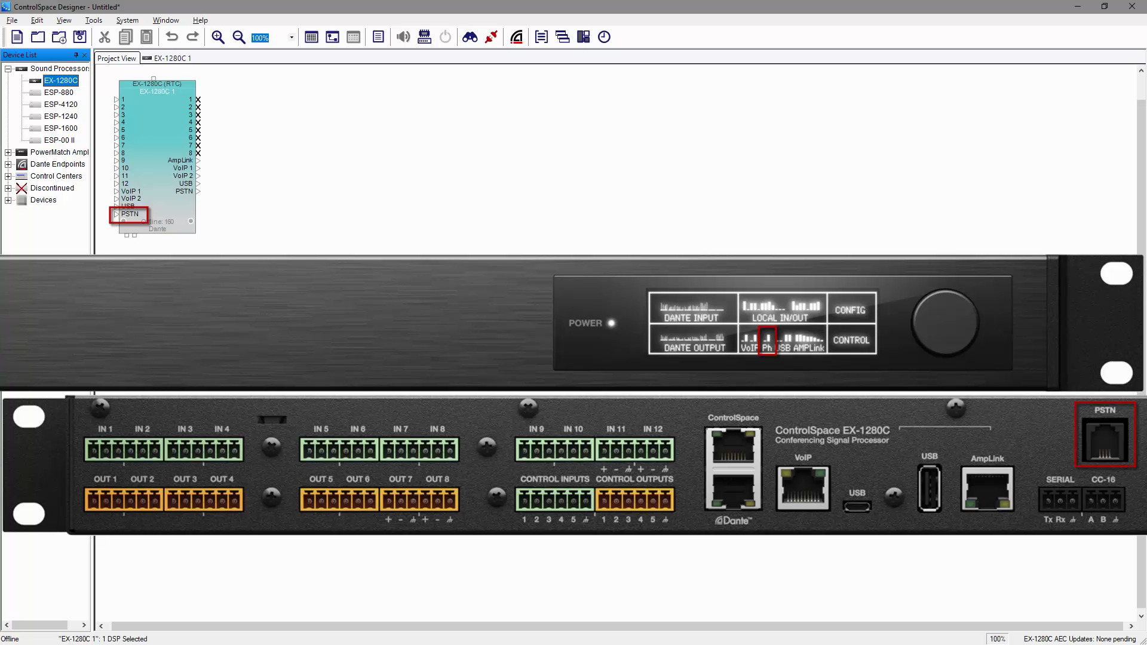Open the Window menu
The image size is (1147, 645).
tap(165, 20)
